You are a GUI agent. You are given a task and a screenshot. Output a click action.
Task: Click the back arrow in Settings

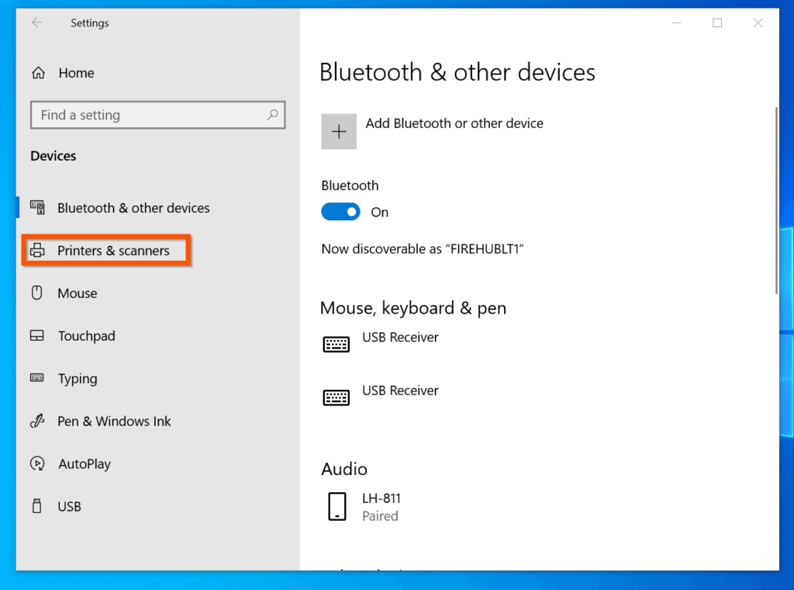[x=37, y=23]
